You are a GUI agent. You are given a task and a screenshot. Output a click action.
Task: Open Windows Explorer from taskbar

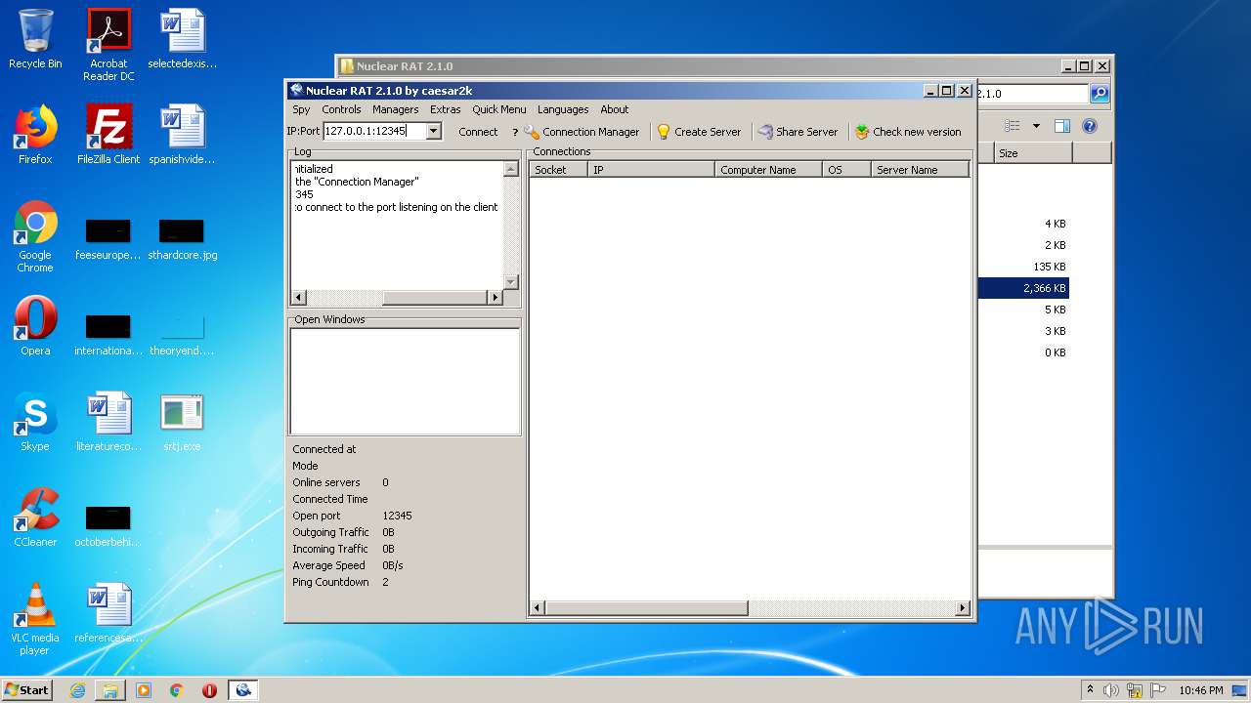tap(110, 690)
